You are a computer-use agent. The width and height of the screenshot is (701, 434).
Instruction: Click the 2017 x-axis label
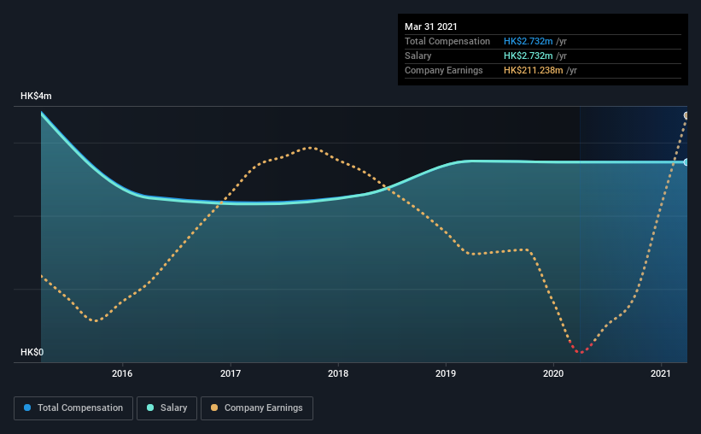[231, 373]
